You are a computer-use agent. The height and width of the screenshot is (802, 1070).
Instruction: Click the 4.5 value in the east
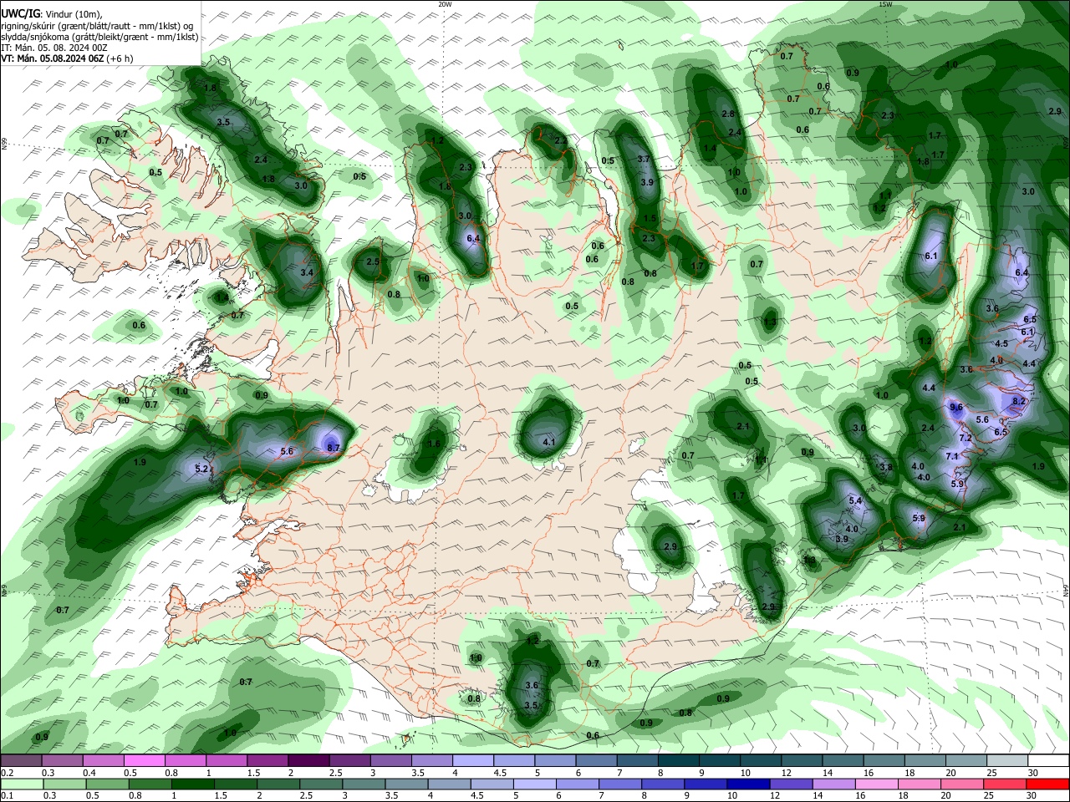point(1001,343)
